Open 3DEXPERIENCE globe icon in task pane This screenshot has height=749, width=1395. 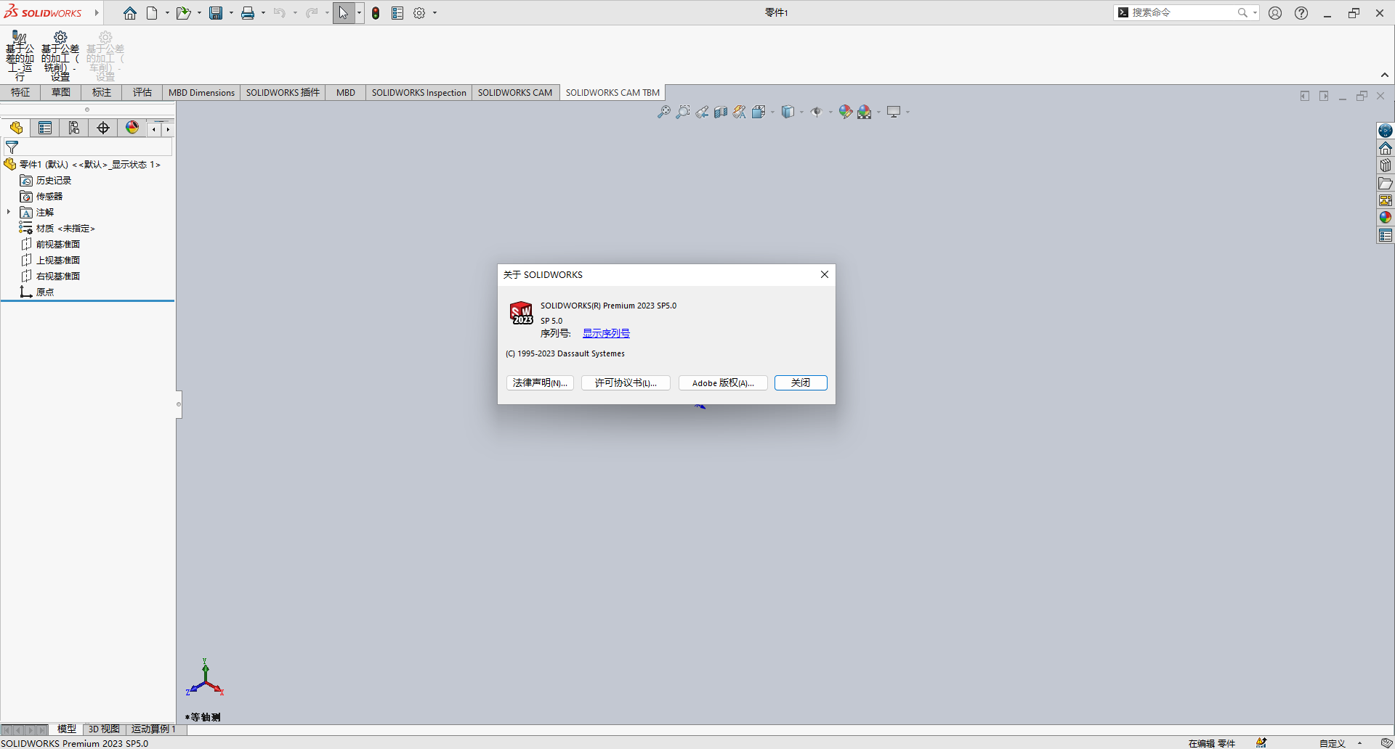pyautogui.click(x=1386, y=131)
